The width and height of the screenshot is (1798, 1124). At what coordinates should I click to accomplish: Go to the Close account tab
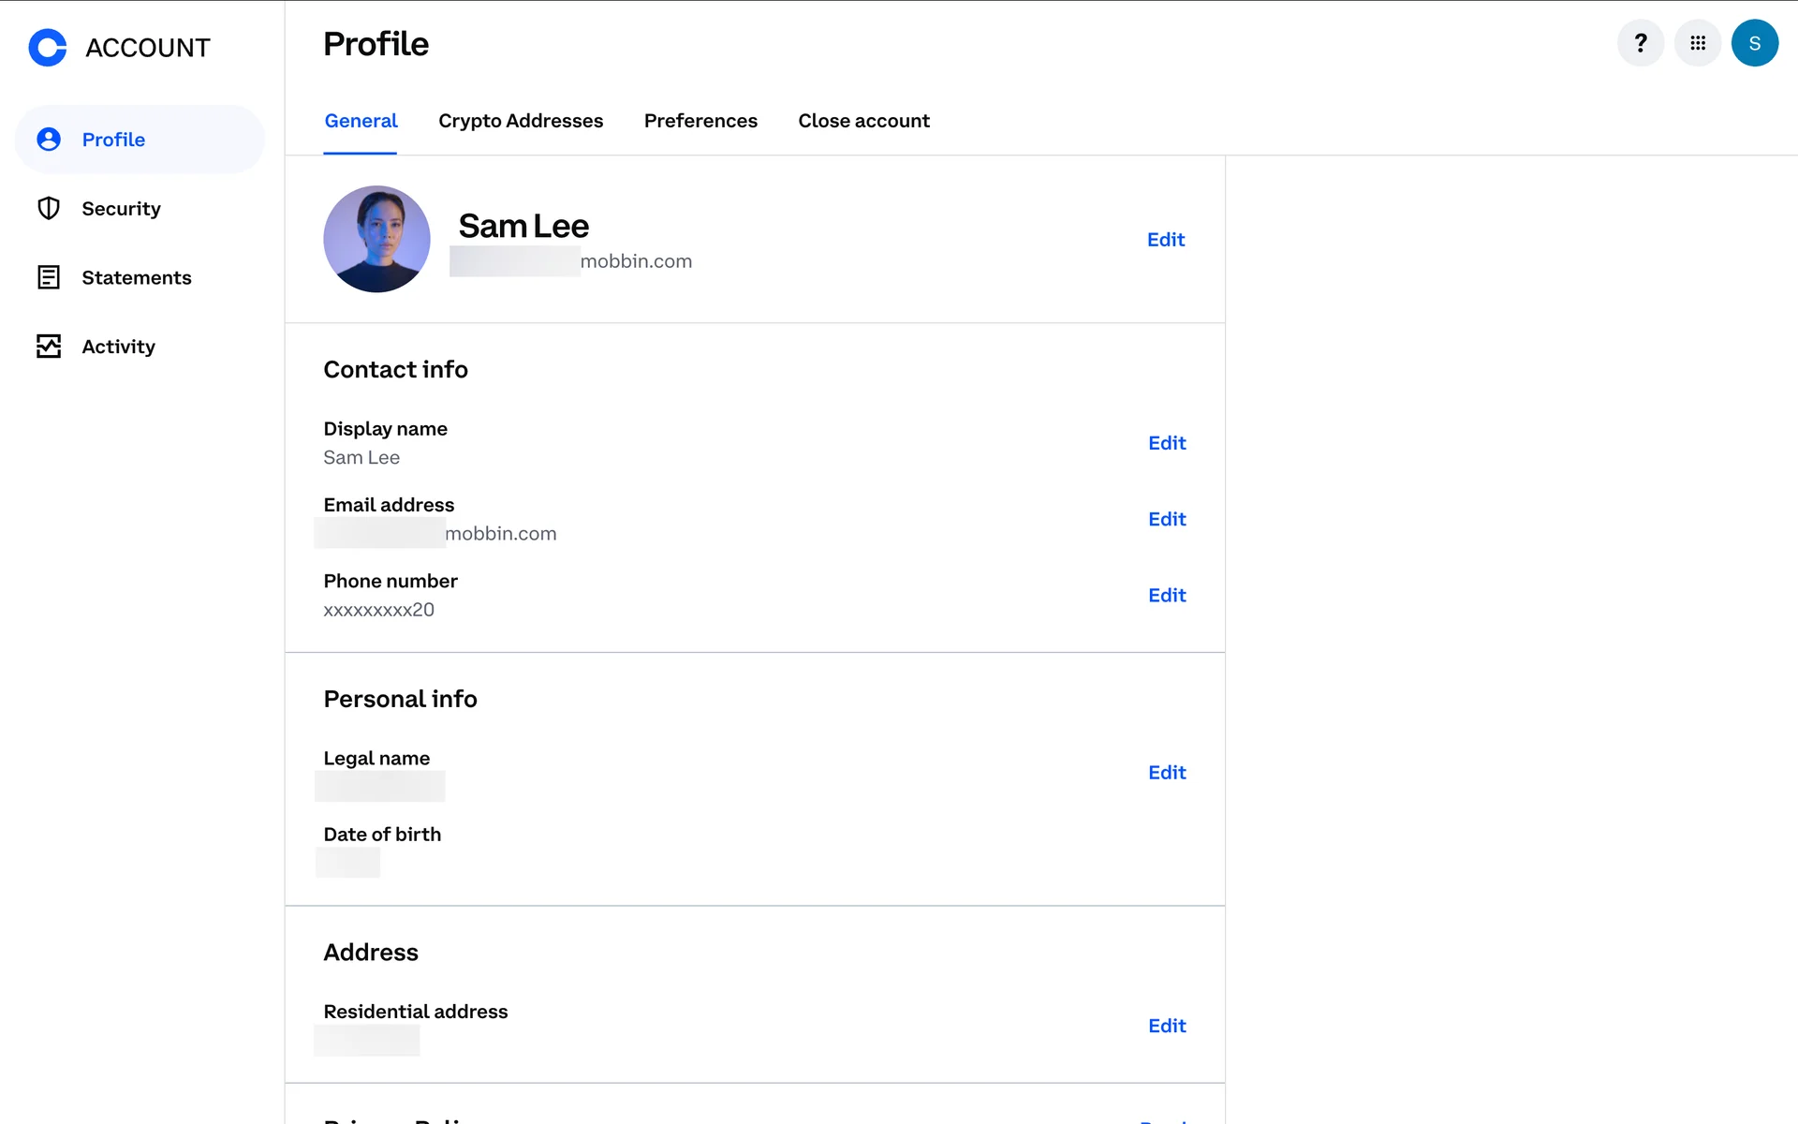click(863, 121)
